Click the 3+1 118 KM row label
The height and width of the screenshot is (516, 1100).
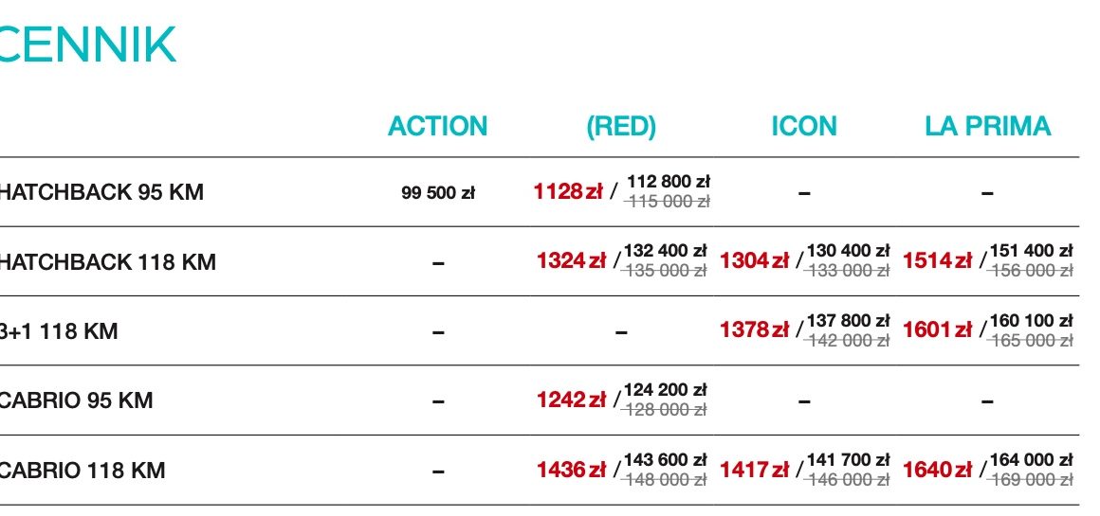tap(59, 331)
